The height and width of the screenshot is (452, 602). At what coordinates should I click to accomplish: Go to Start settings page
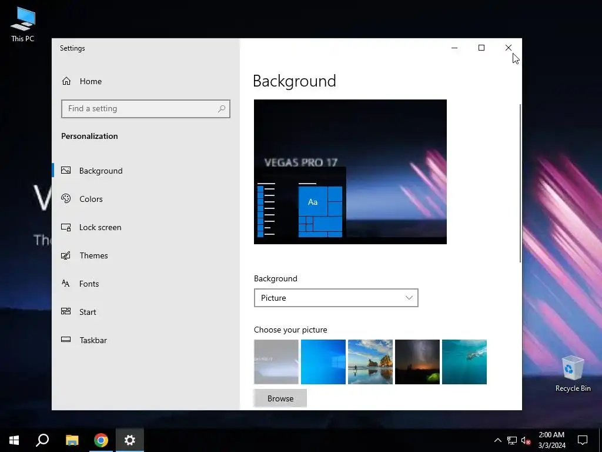pos(146,312)
